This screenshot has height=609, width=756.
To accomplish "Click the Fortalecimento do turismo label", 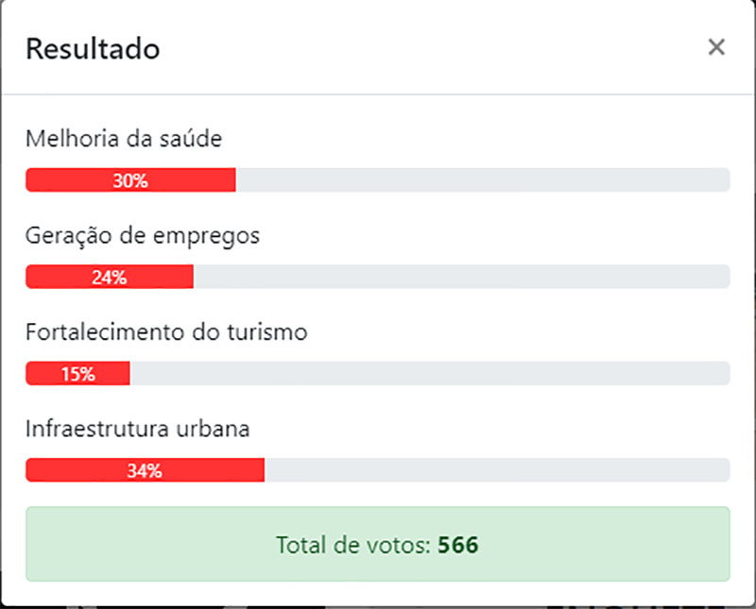I will [166, 332].
